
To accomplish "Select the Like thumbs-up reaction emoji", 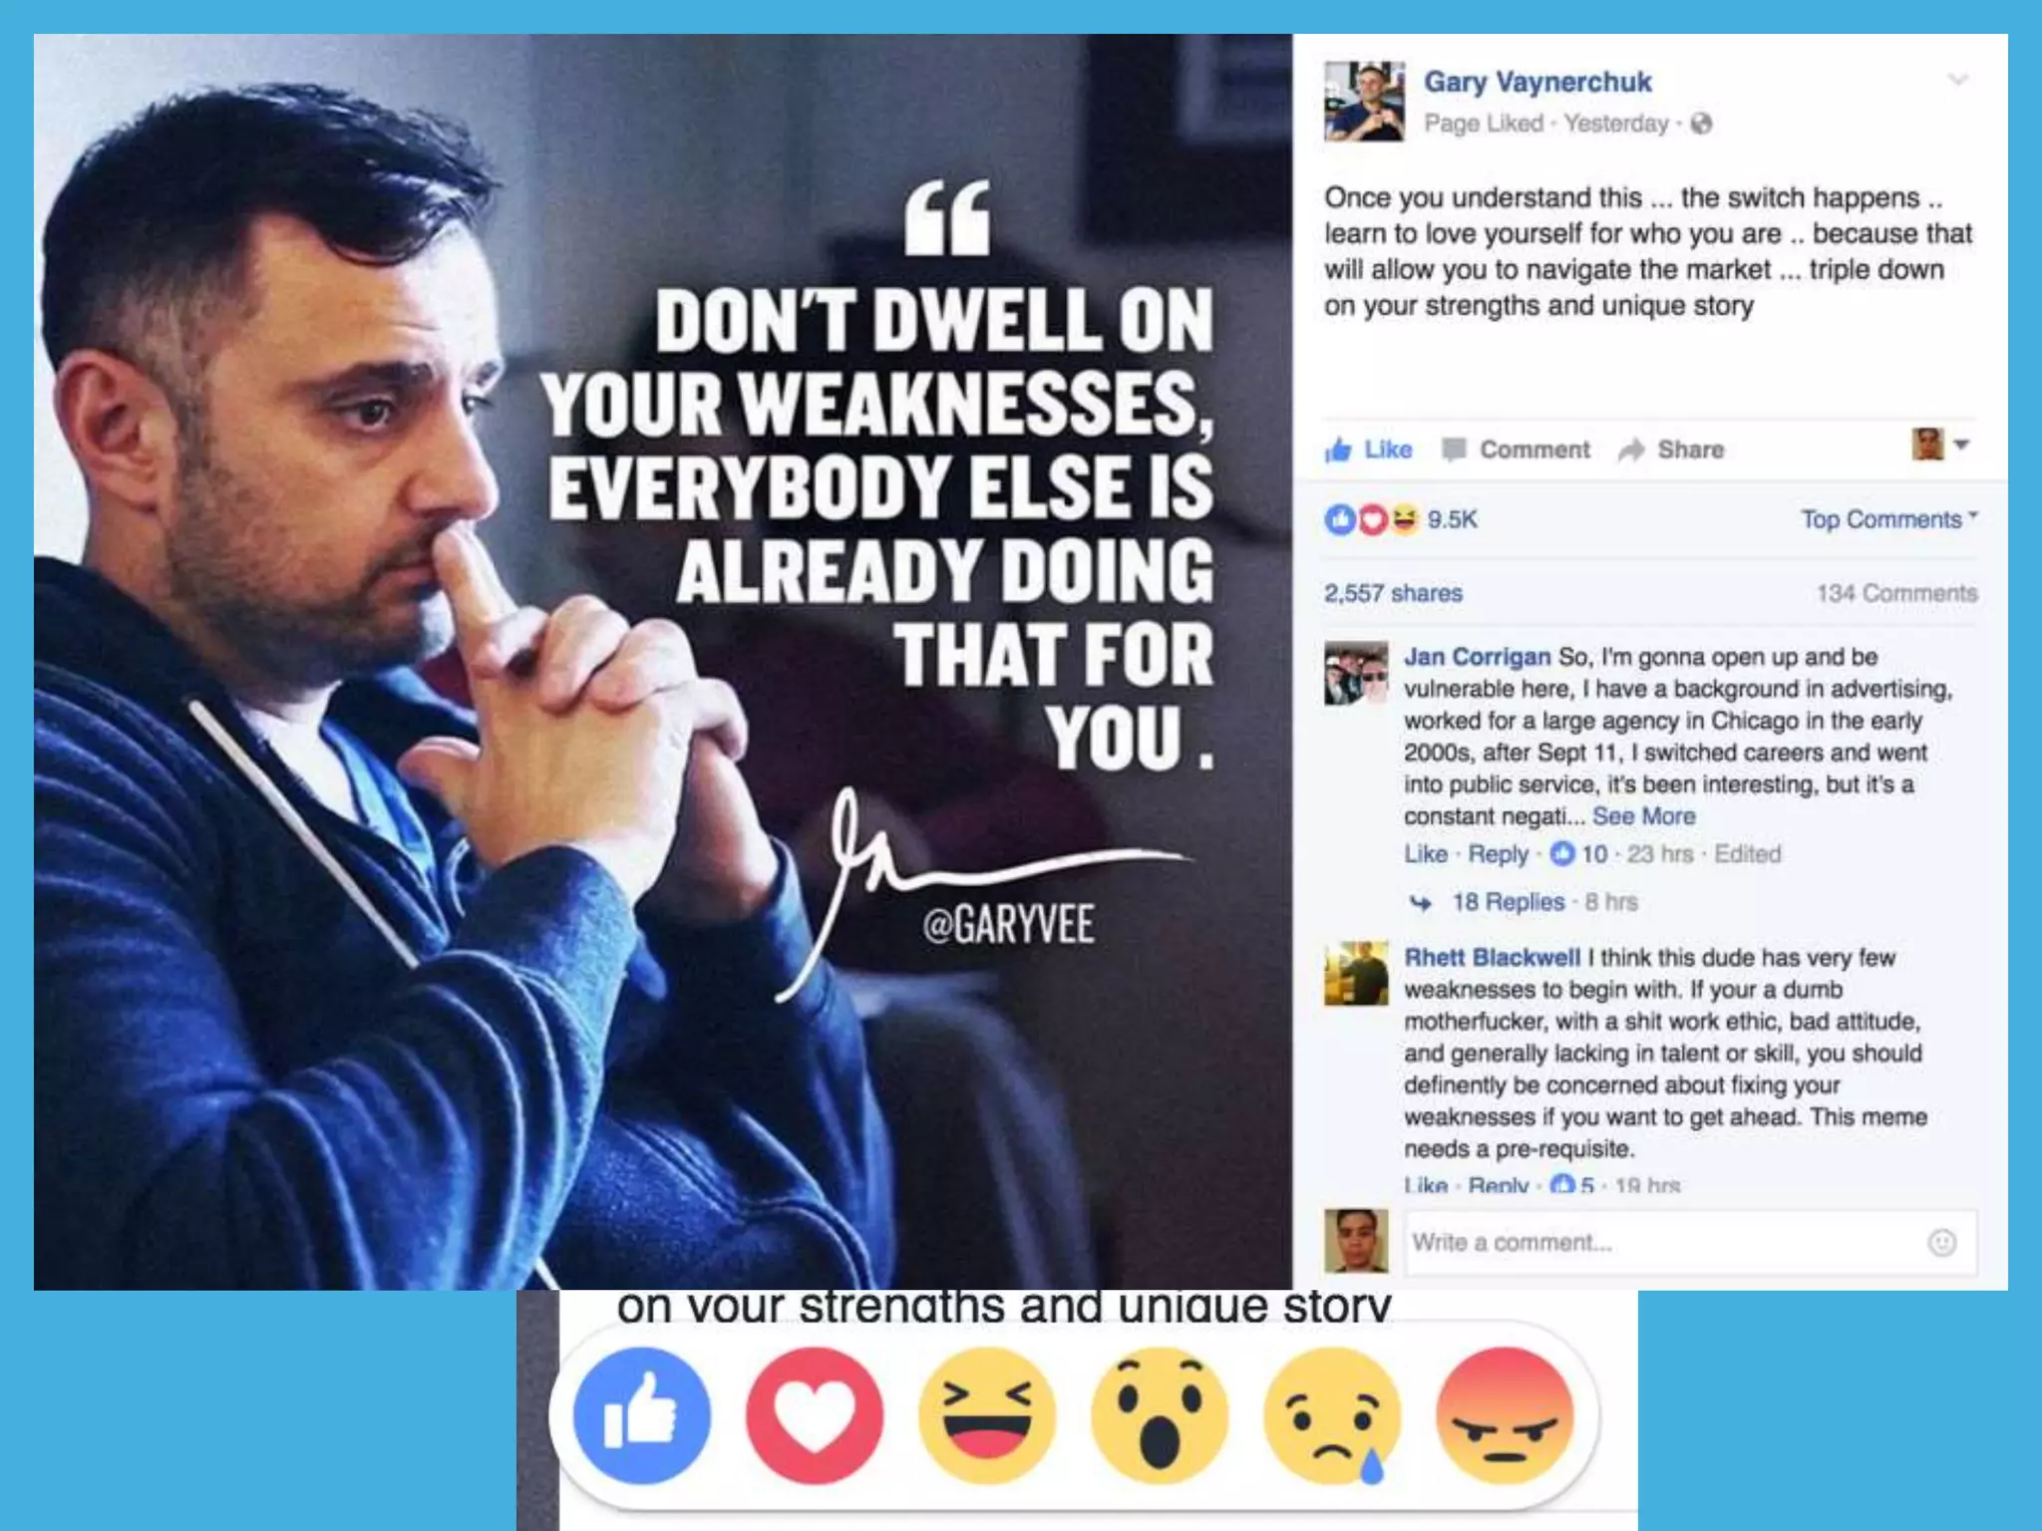I will (642, 1415).
